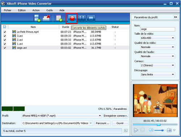
Task: Click the CPU usage graph
Action: pyautogui.click(x=13, y=109)
